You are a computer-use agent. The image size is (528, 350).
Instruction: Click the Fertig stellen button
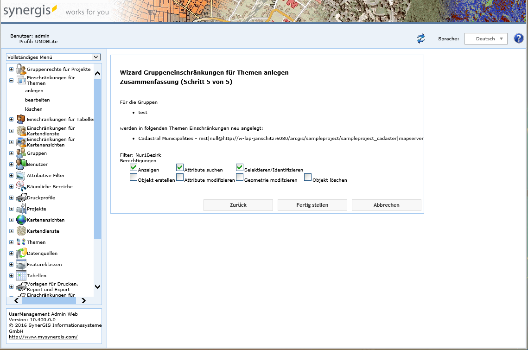(x=312, y=205)
